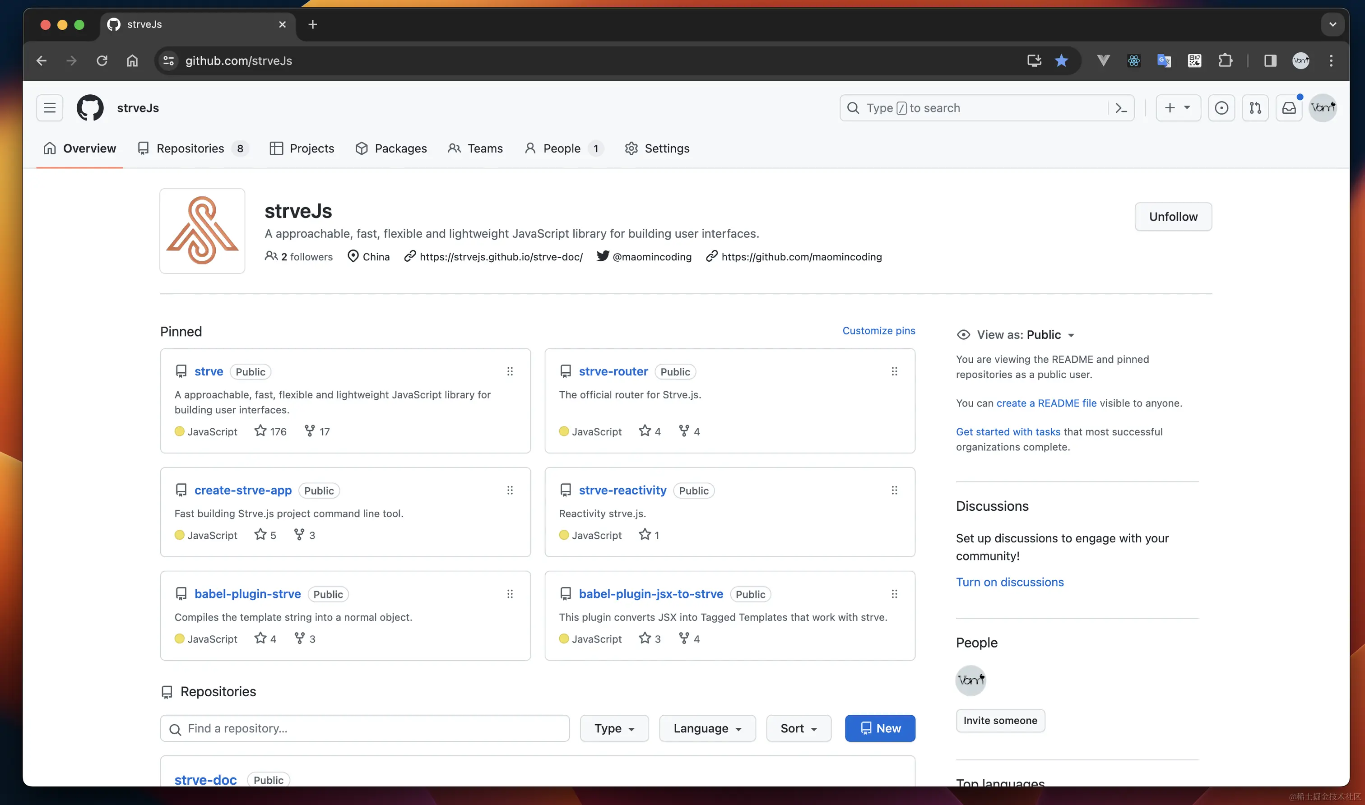Open the command palette icon in search
This screenshot has width=1365, height=805.
[1121, 108]
